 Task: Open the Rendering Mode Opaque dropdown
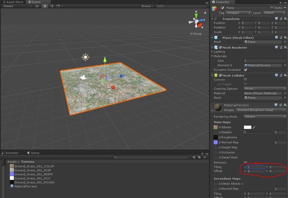click(x=265, y=116)
